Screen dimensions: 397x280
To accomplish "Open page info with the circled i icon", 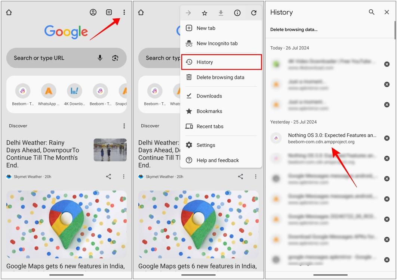I will click(237, 13).
